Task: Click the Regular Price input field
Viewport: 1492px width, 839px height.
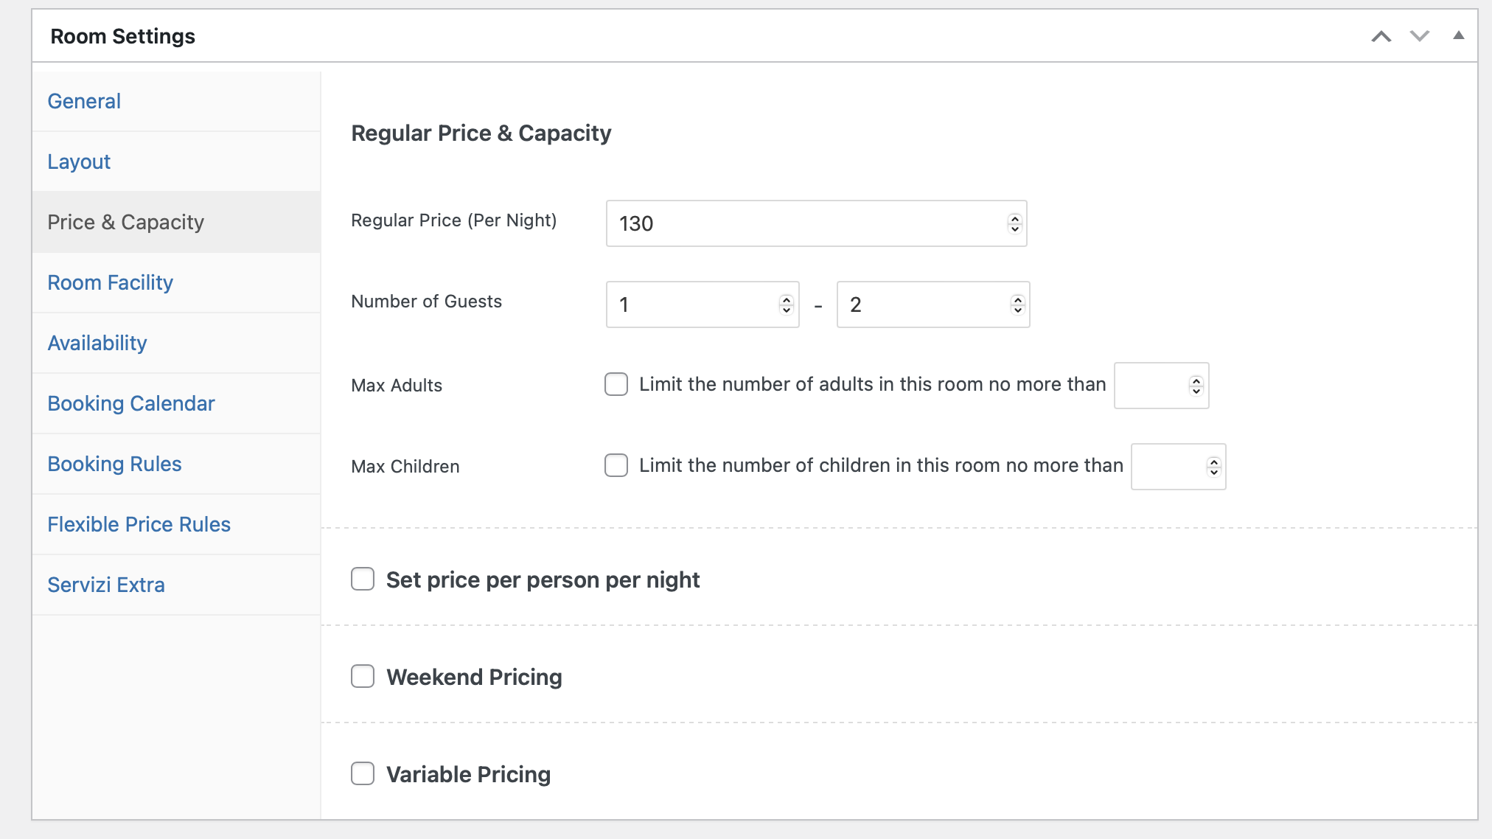Action: tap(816, 223)
